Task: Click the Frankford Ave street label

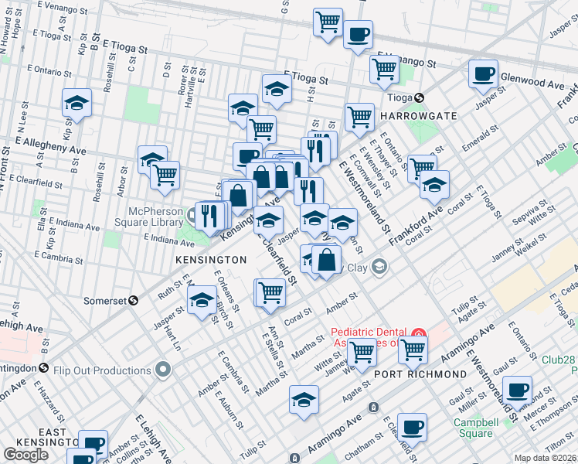Action: [416, 226]
